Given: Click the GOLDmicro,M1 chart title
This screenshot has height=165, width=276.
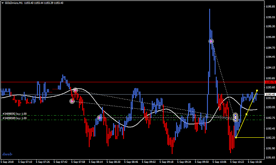Looking at the screenshot, I should [x=14, y=3].
